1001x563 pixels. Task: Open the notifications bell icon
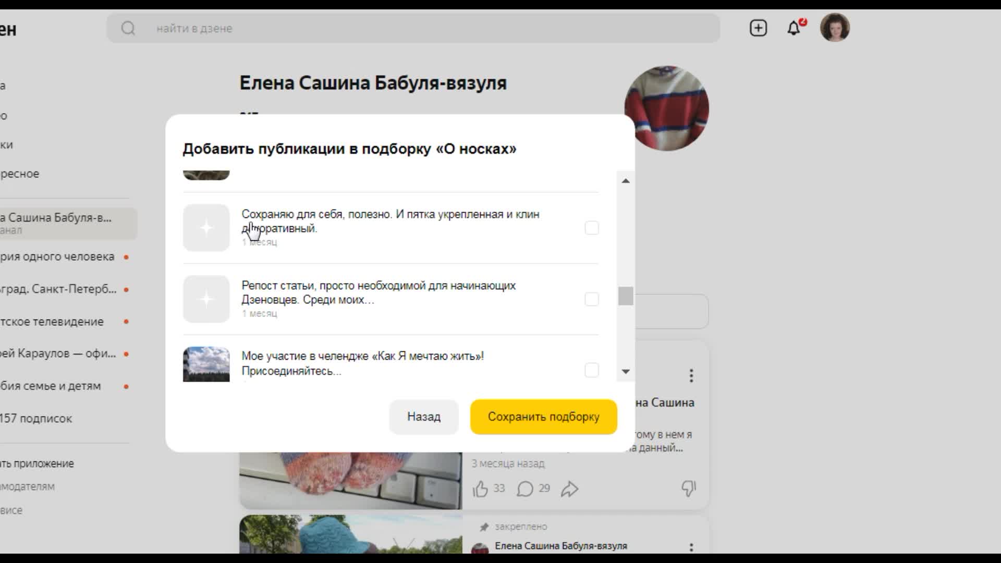click(794, 28)
